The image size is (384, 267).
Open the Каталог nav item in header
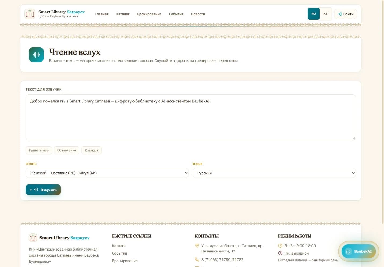pos(123,14)
